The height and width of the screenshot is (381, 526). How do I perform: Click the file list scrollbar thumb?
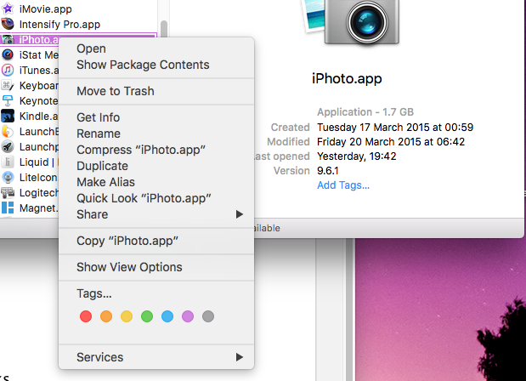164,29
